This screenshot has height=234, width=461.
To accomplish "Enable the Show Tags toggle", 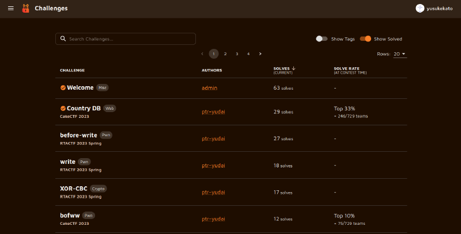I will pos(322,39).
